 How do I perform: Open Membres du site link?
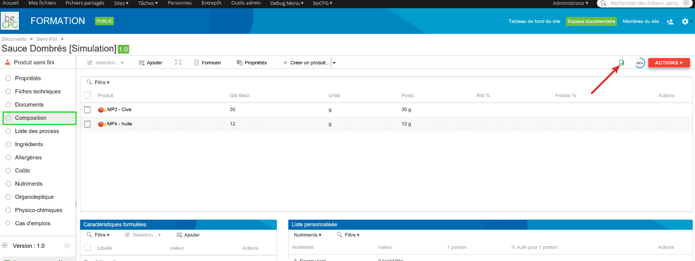coord(640,21)
